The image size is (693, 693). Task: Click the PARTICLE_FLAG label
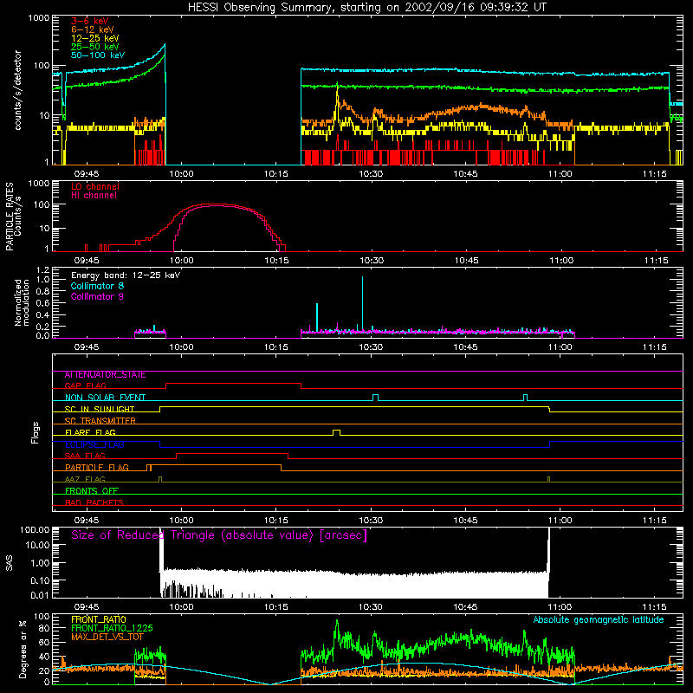click(x=97, y=467)
